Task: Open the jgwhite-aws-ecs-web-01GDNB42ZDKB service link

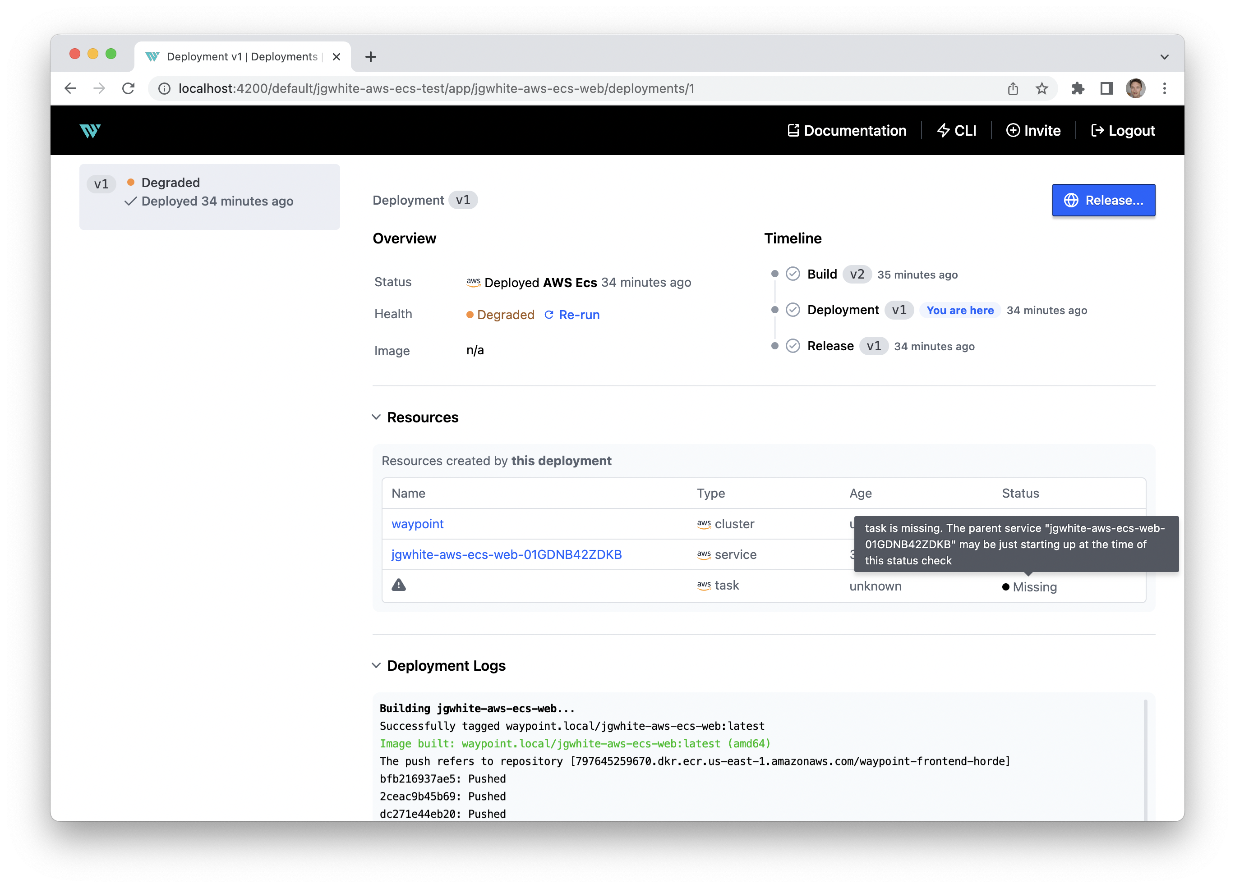Action: [x=506, y=554]
